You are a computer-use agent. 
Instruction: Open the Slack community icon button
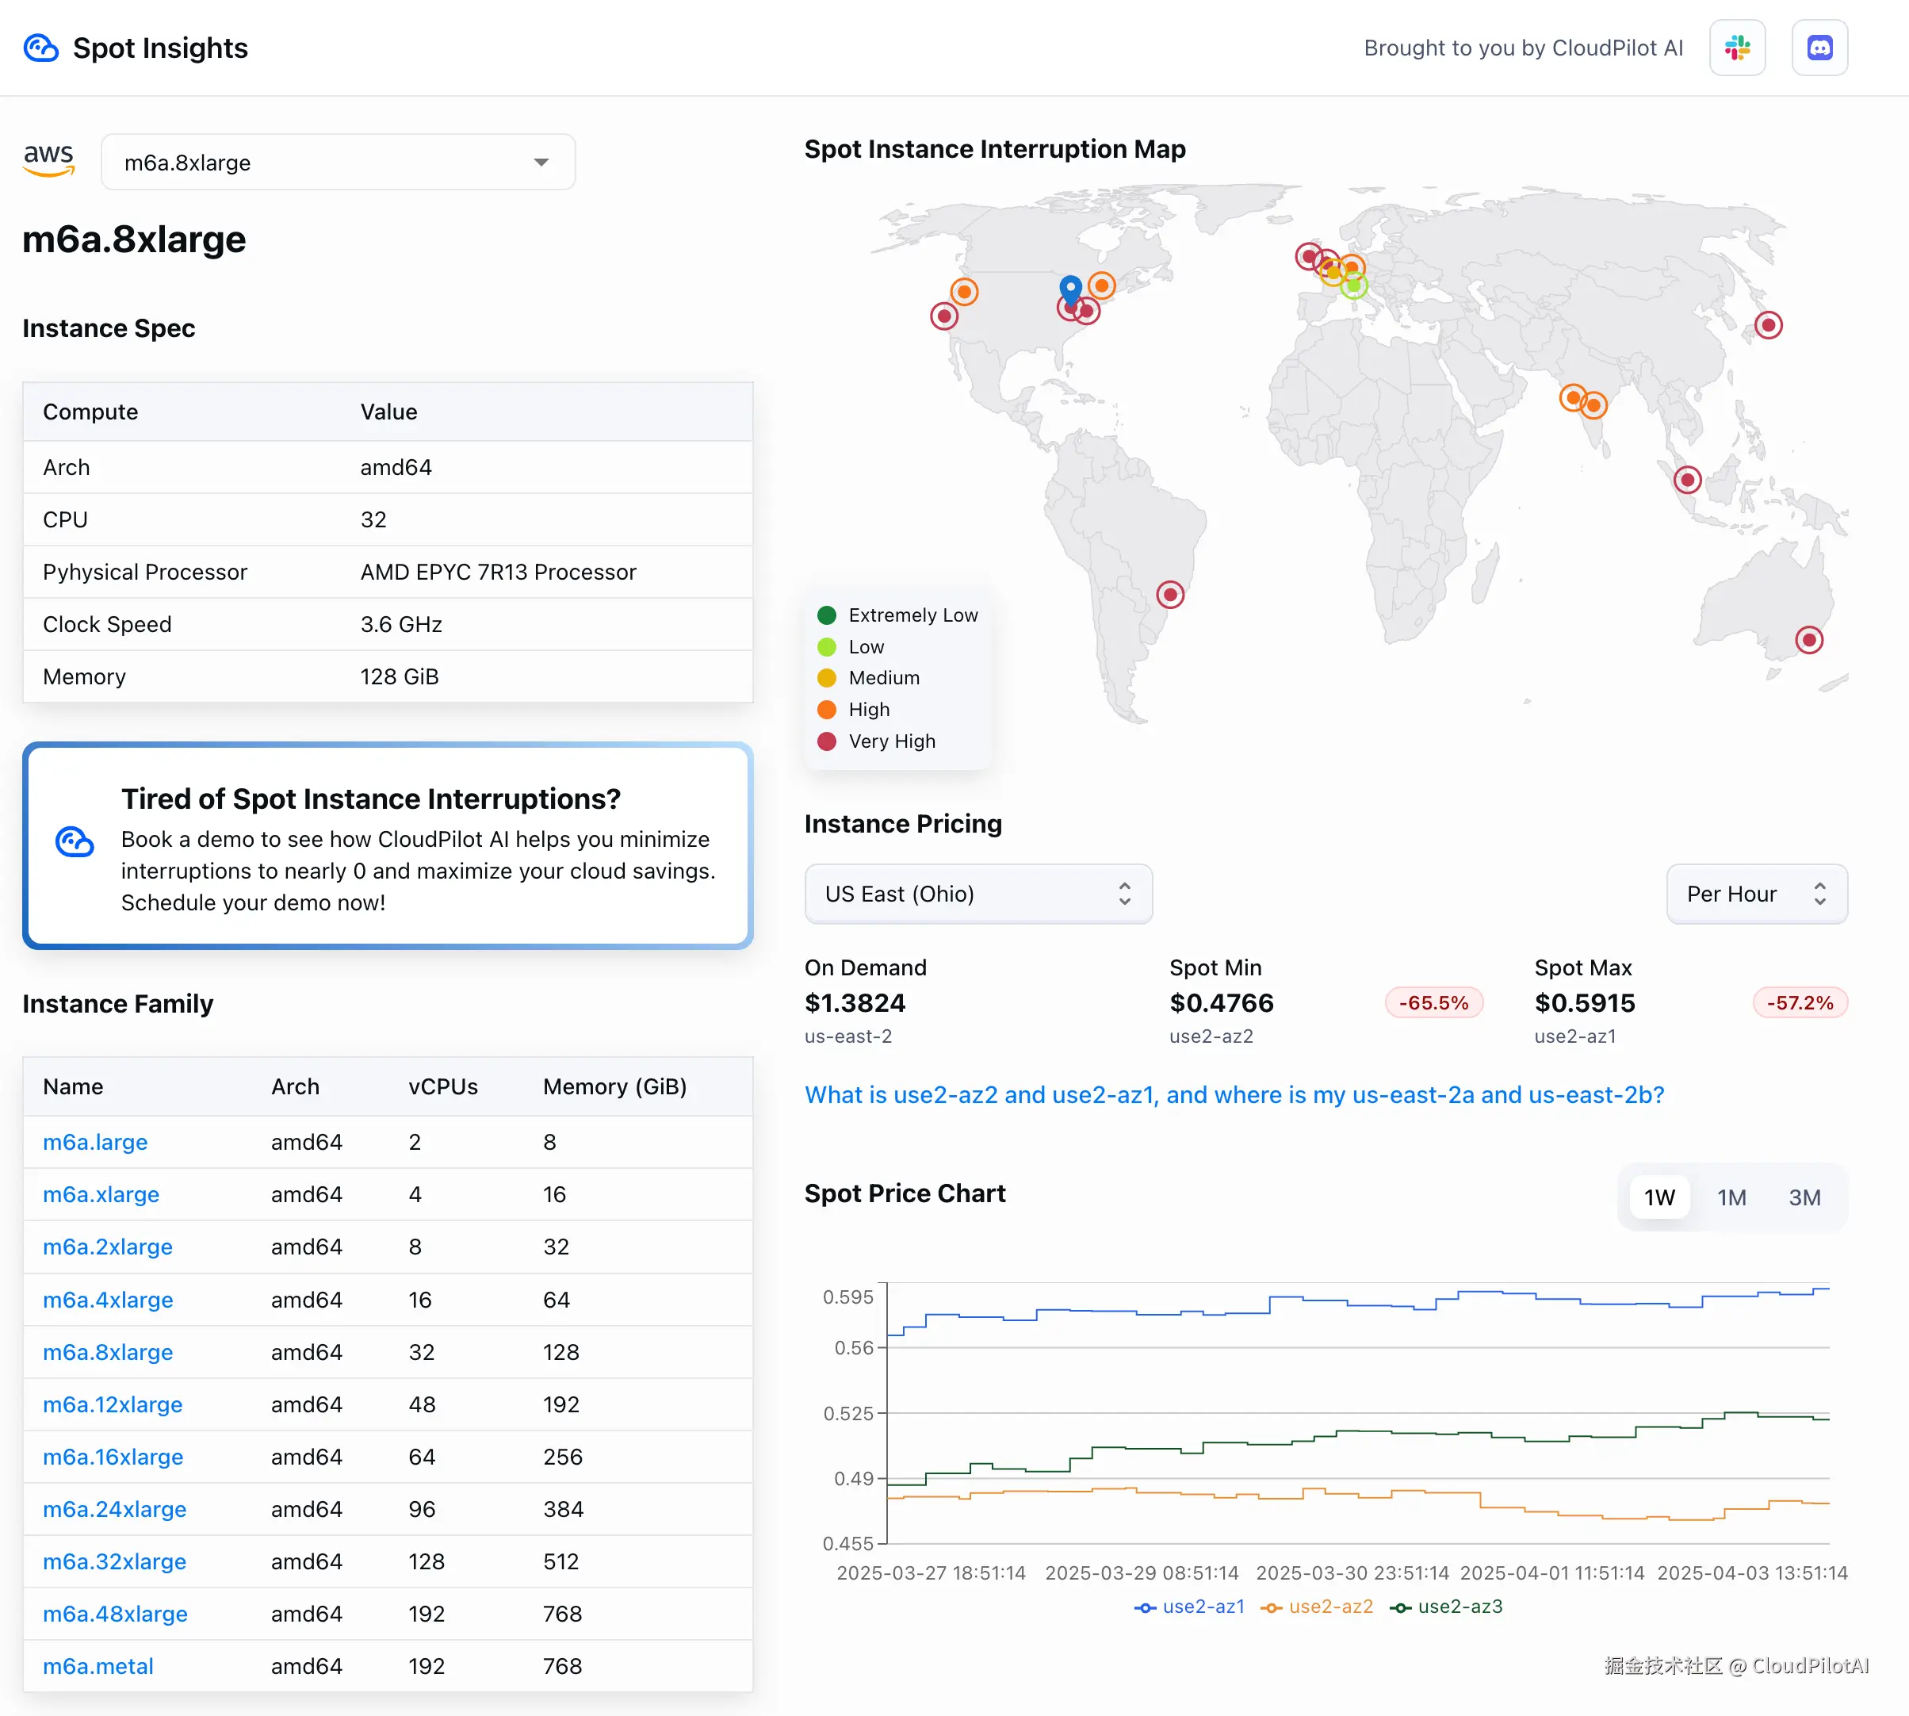point(1736,48)
